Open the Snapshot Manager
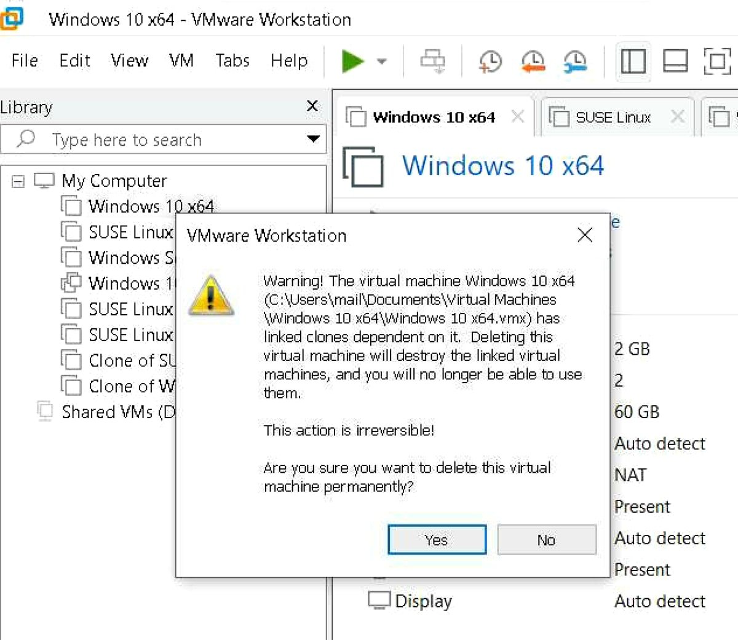The image size is (738, 640). tap(574, 61)
